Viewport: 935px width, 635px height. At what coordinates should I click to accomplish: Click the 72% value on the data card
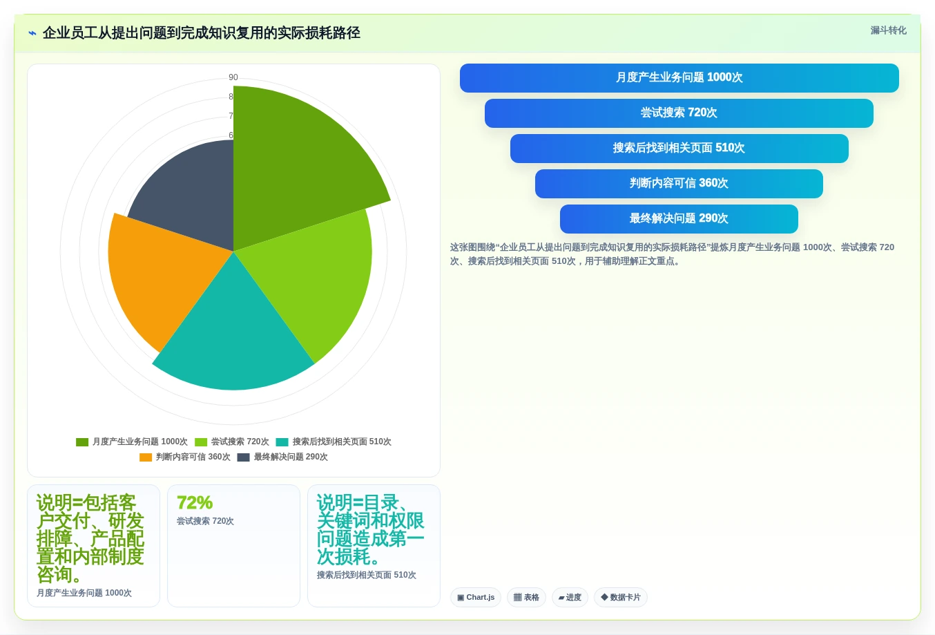click(195, 503)
